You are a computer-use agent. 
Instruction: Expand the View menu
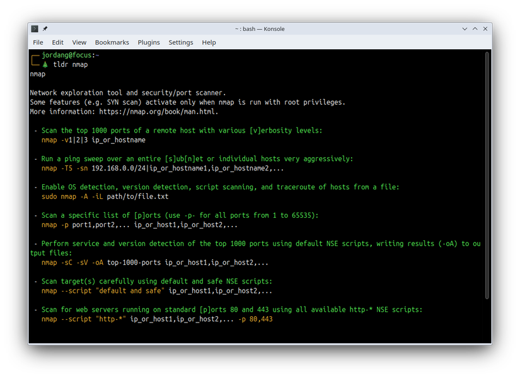point(79,42)
